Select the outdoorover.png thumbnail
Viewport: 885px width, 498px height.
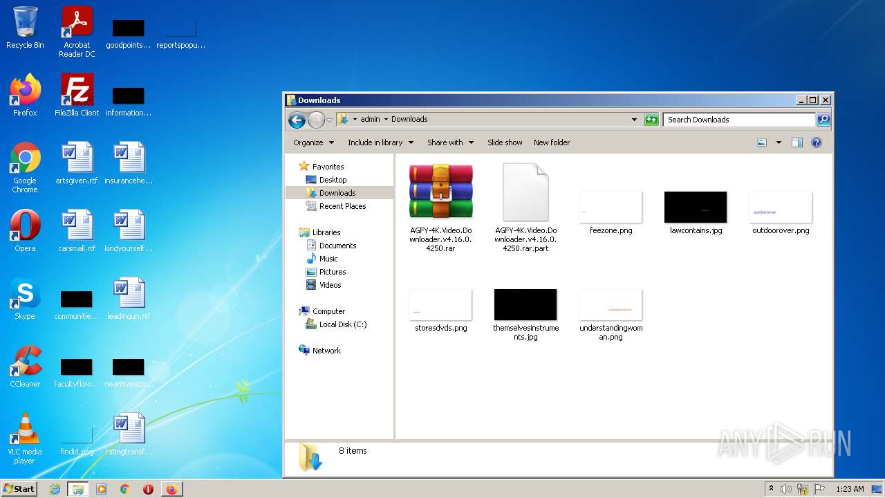click(781, 213)
